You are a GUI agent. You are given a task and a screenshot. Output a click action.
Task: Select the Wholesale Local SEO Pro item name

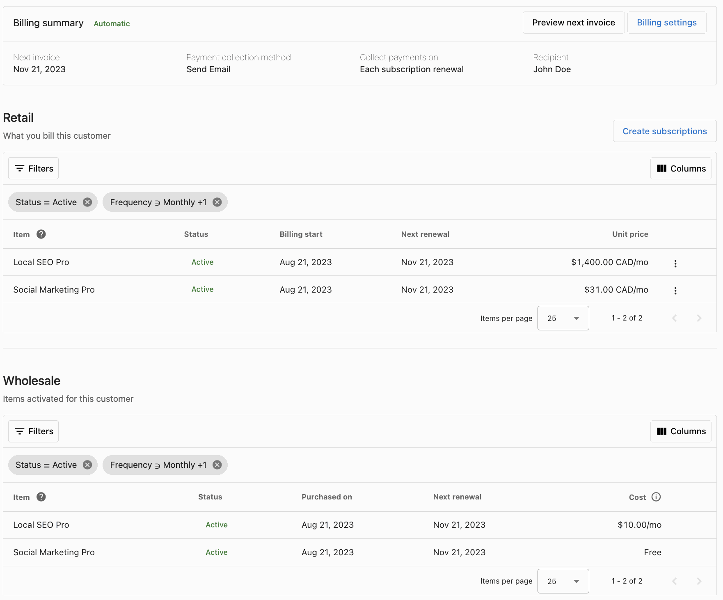click(41, 525)
